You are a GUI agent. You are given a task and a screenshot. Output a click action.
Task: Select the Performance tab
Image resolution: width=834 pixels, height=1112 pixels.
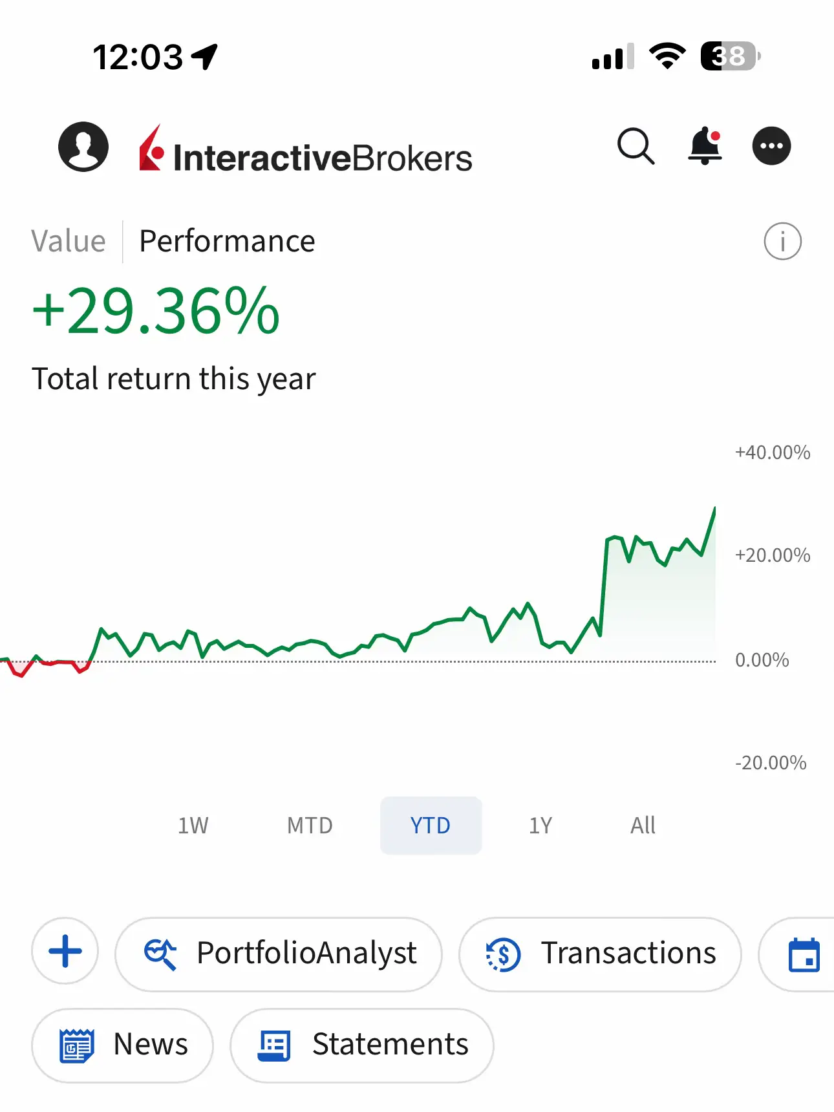click(227, 241)
